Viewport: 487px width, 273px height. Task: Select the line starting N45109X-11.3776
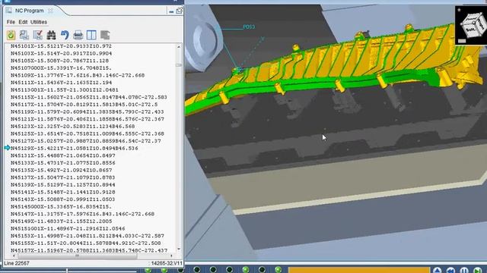pos(78,75)
